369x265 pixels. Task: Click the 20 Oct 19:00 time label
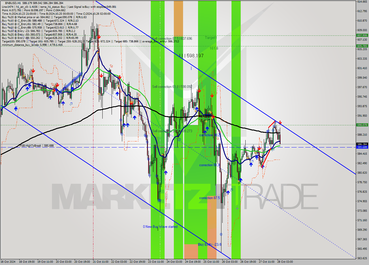pos(82,262)
